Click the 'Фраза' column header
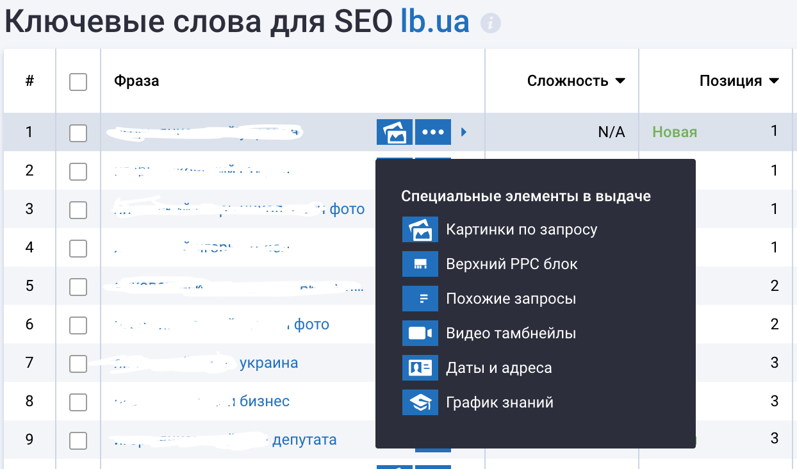The height and width of the screenshot is (469, 797). pos(136,81)
